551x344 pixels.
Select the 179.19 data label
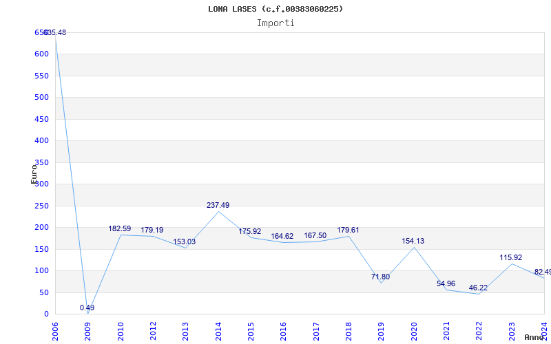point(152,230)
